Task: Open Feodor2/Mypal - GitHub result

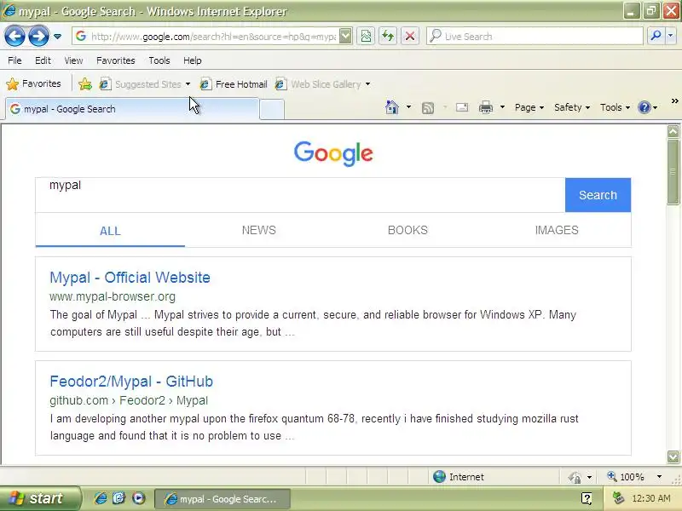Action: pos(131,382)
